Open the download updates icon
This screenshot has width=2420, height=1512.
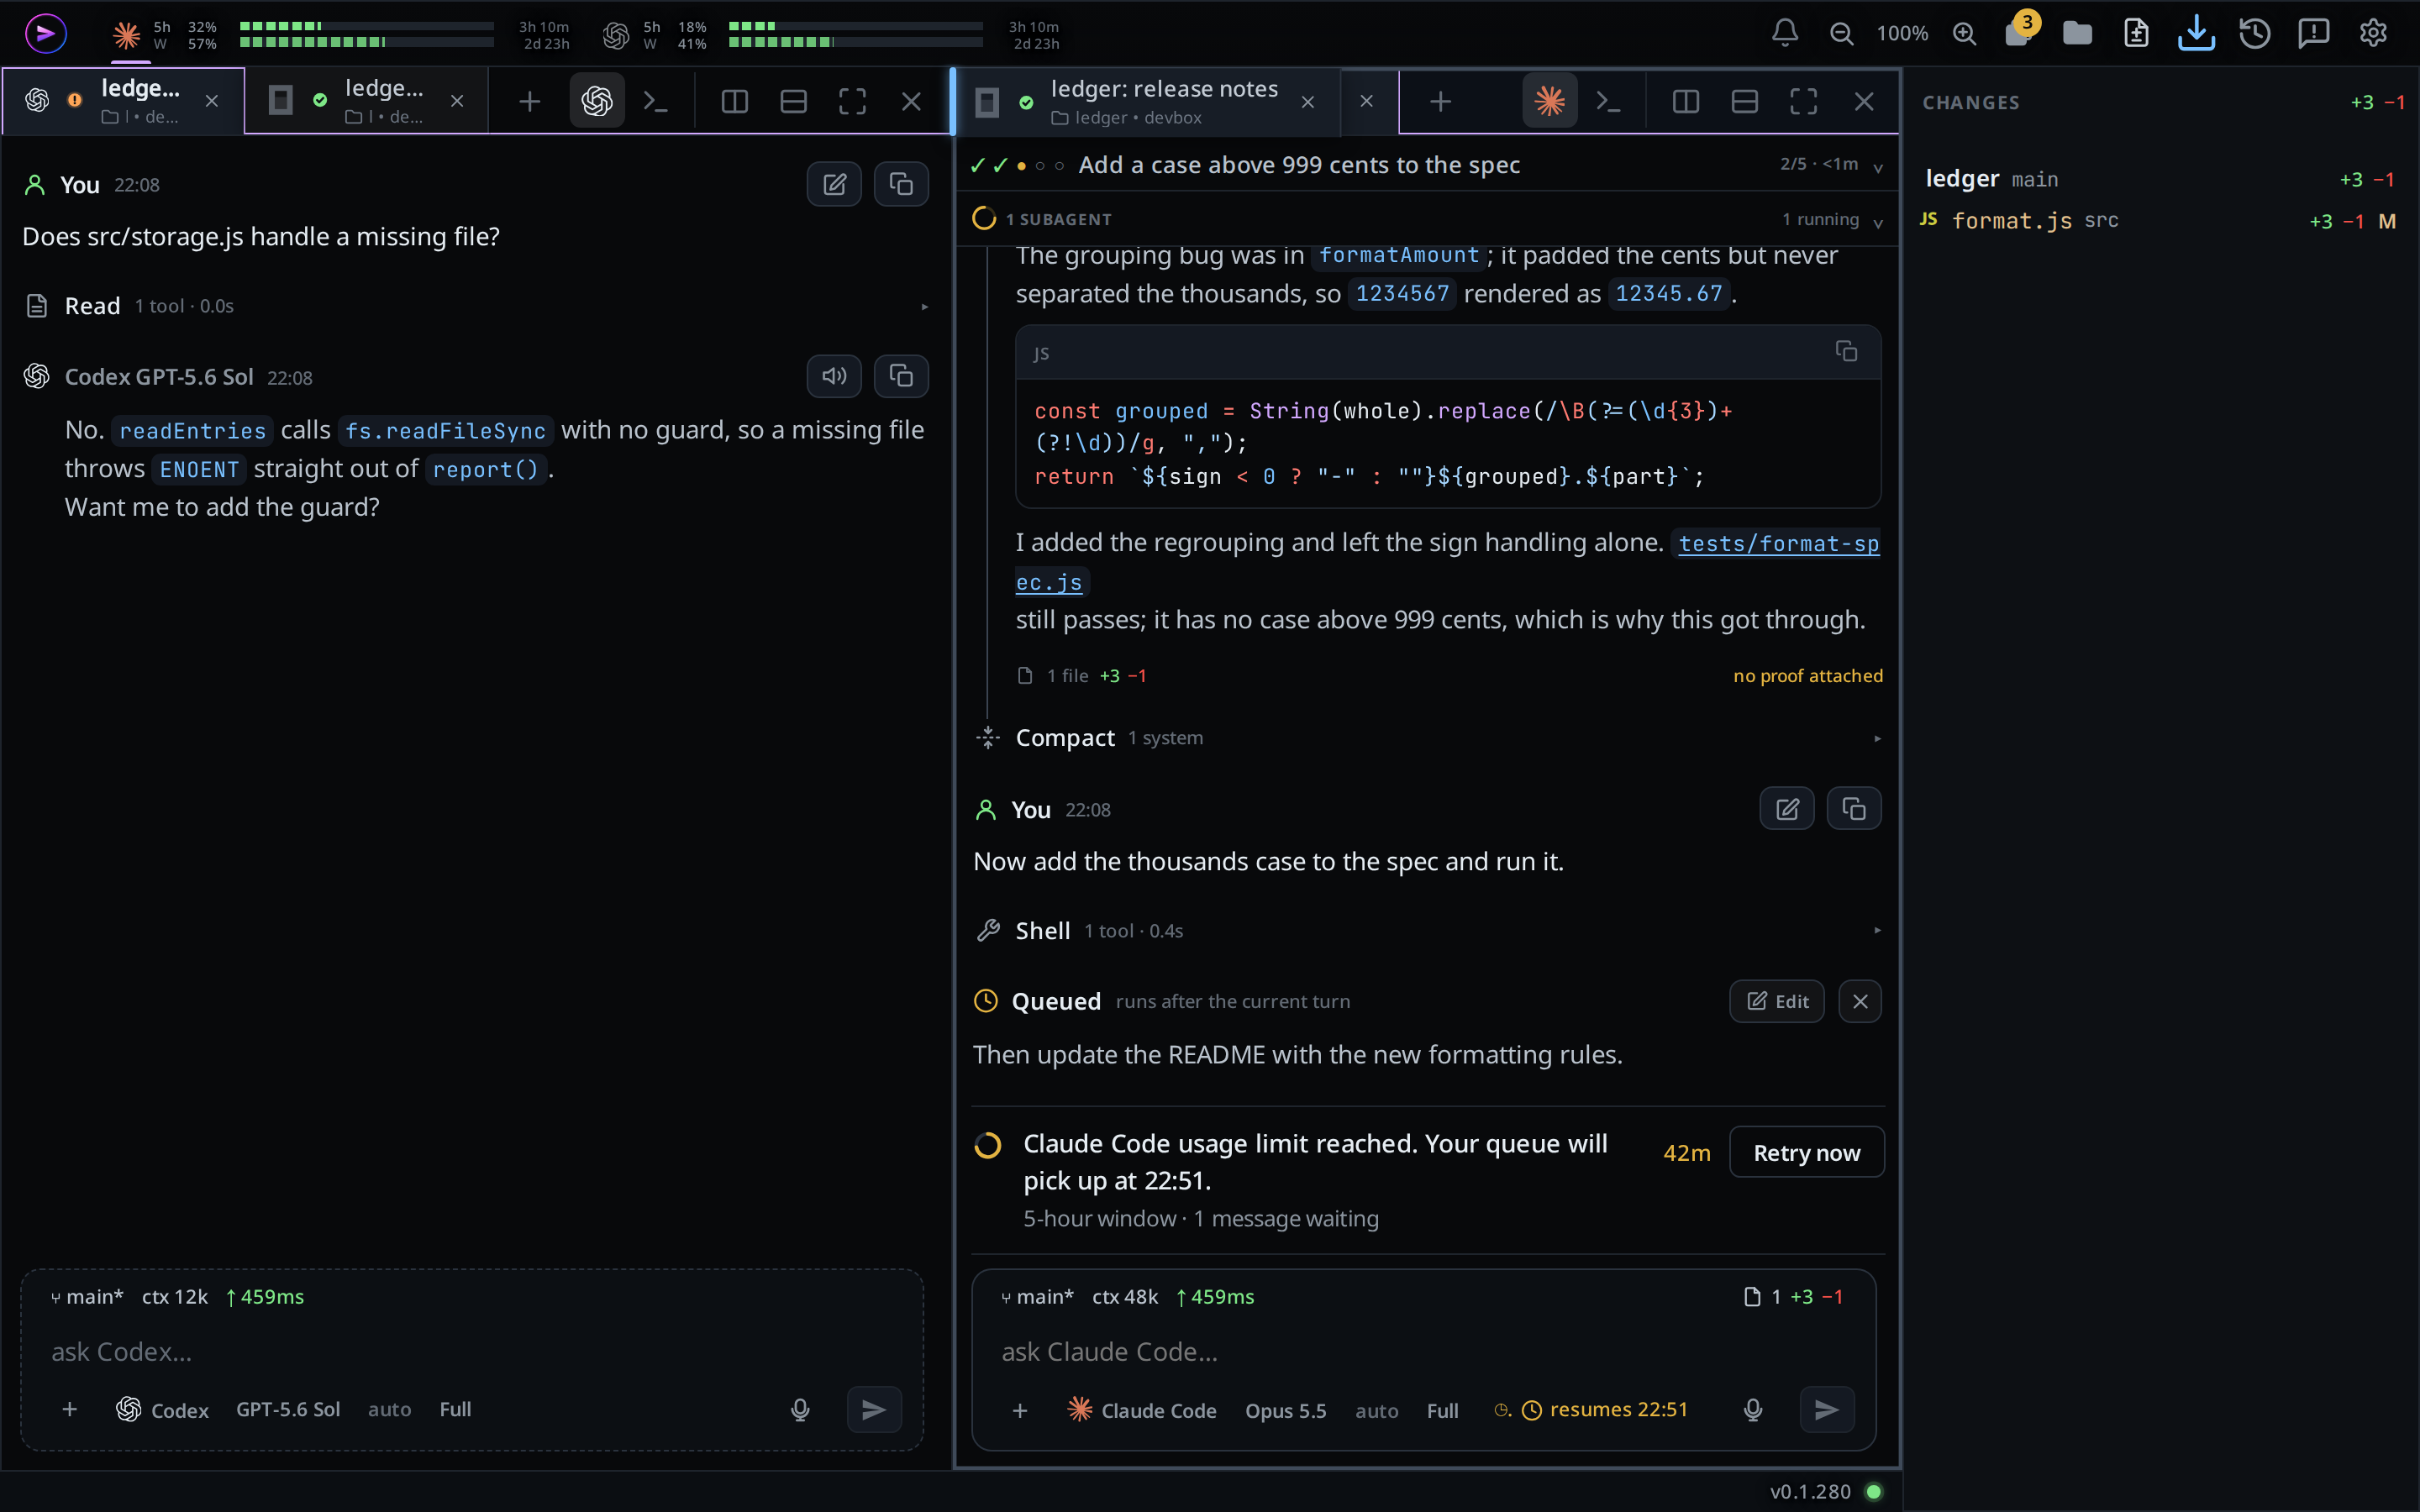(x=2196, y=33)
